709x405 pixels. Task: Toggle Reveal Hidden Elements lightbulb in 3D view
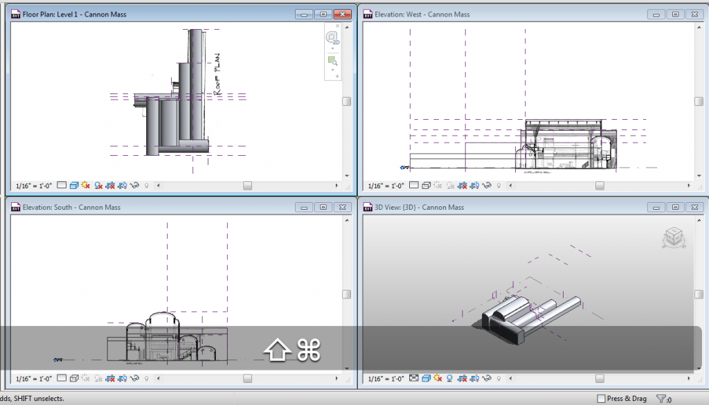[x=498, y=379]
